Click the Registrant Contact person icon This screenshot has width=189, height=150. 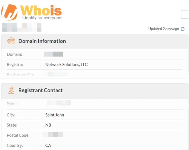point(11,90)
